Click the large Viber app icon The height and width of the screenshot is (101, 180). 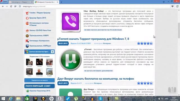click(71, 22)
